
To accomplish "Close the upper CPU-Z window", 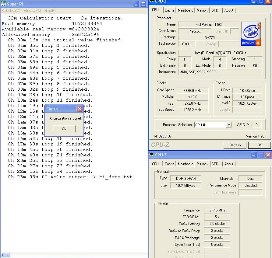I will point(268,2).
